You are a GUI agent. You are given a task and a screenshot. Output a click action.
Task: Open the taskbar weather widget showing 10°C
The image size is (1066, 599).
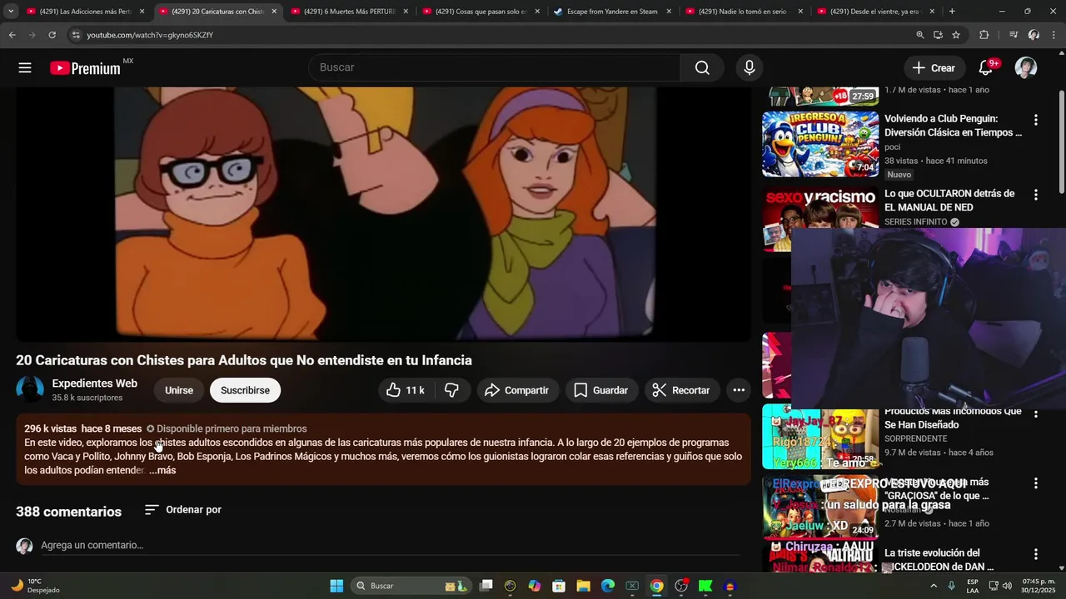click(35, 586)
